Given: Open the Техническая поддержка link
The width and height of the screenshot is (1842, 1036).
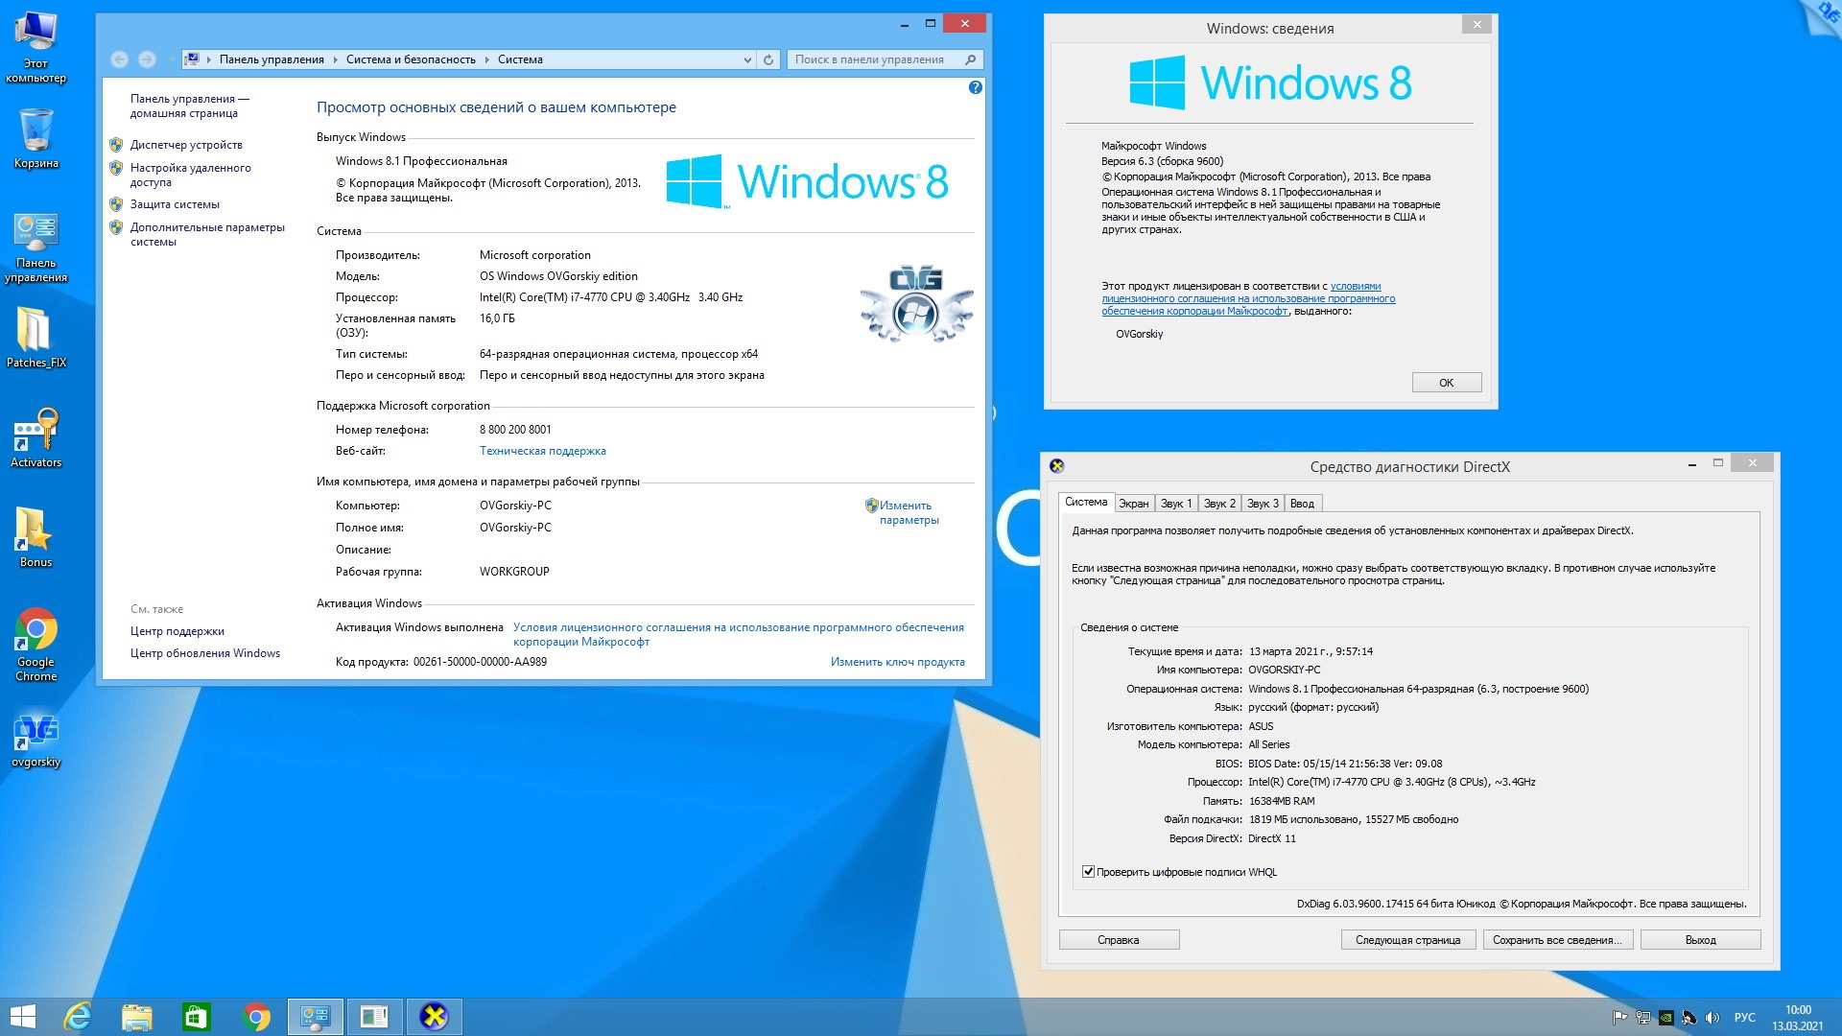Looking at the screenshot, I should (x=542, y=451).
